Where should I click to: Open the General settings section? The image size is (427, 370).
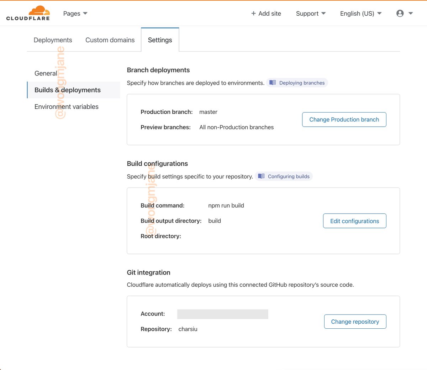(x=46, y=73)
